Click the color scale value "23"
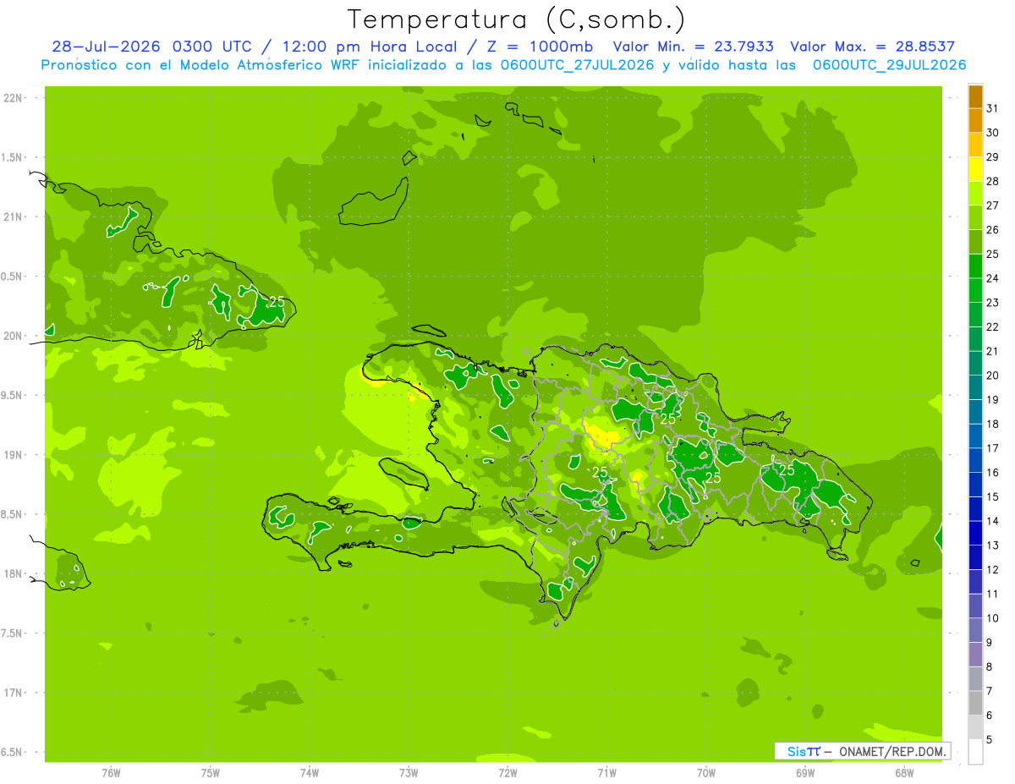Viewport: 1015px width, 784px height. pyautogui.click(x=993, y=303)
